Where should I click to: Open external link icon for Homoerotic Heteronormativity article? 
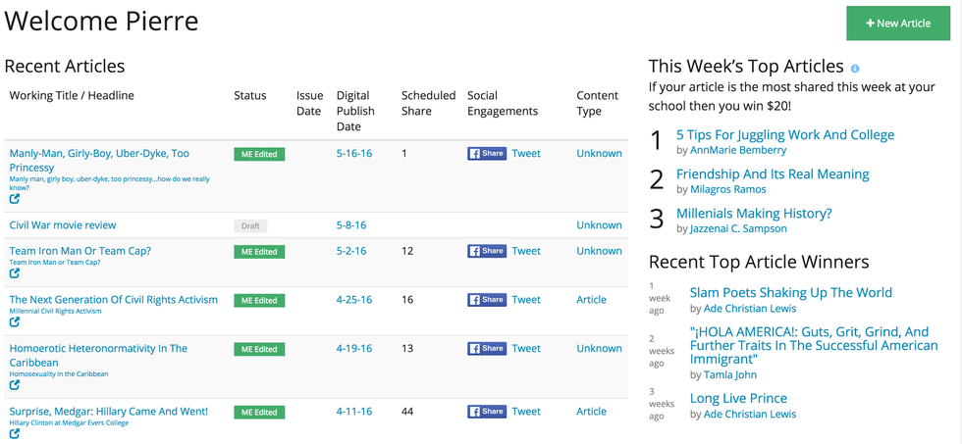[x=15, y=385]
